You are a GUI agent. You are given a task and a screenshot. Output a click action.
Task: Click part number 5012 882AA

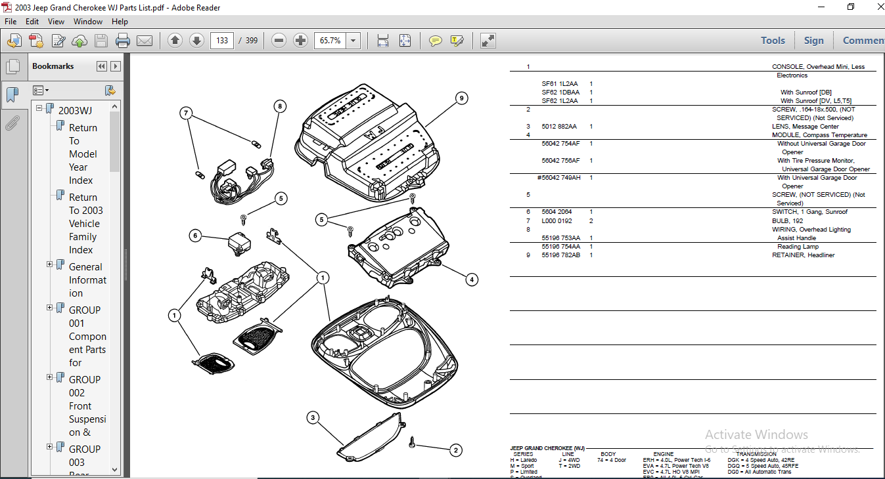click(559, 127)
